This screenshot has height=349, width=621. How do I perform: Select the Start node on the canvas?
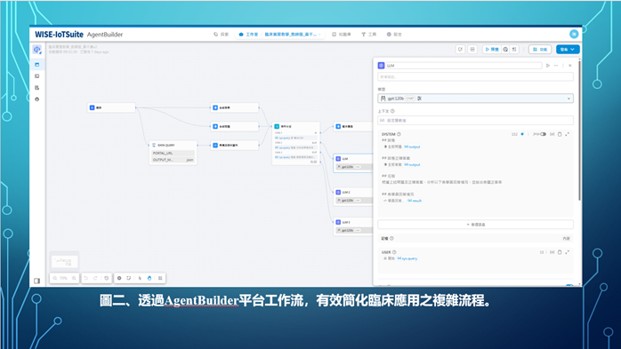pos(111,107)
